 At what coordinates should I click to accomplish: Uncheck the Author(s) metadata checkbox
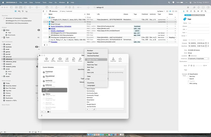(x=44, y=81)
